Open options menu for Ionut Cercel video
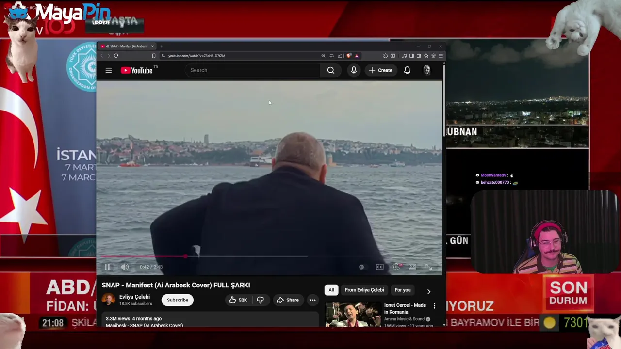The height and width of the screenshot is (349, 621). click(x=434, y=306)
